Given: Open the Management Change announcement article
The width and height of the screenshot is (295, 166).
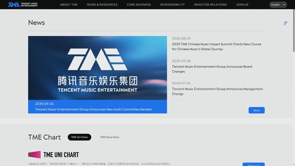Looking at the screenshot, I should tap(217, 91).
